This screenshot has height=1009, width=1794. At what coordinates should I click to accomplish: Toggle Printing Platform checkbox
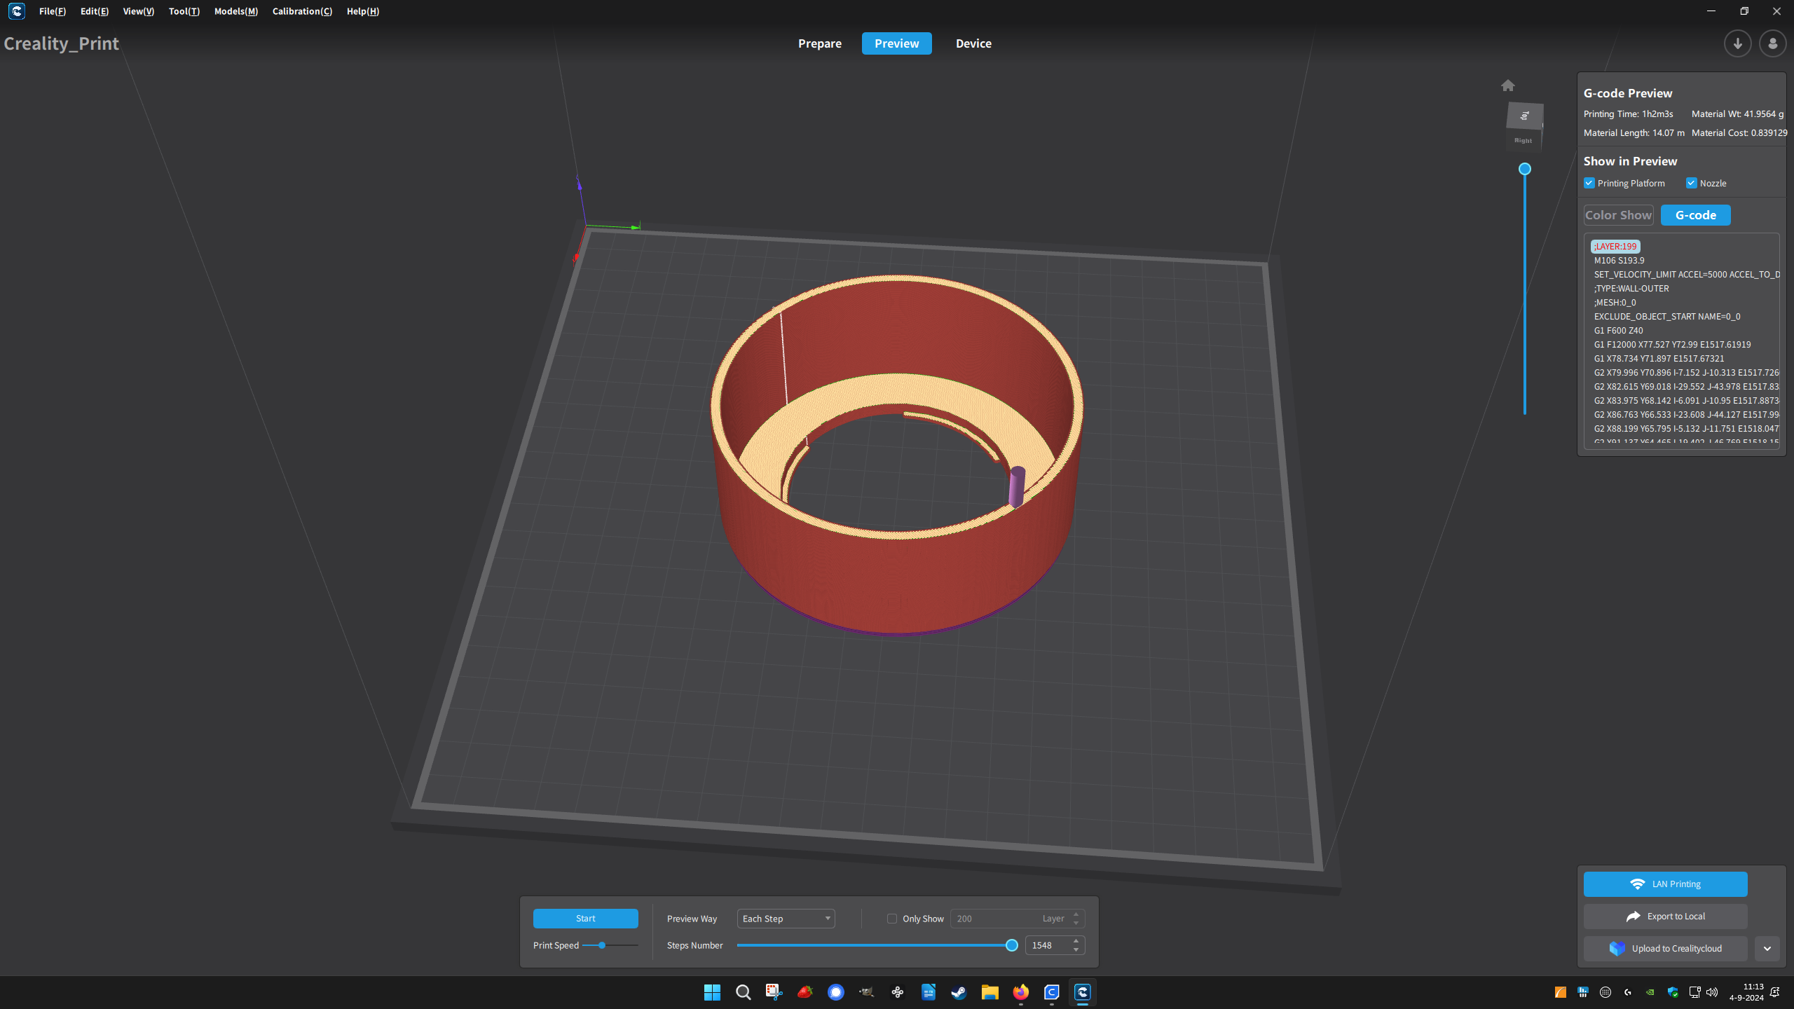(1589, 182)
